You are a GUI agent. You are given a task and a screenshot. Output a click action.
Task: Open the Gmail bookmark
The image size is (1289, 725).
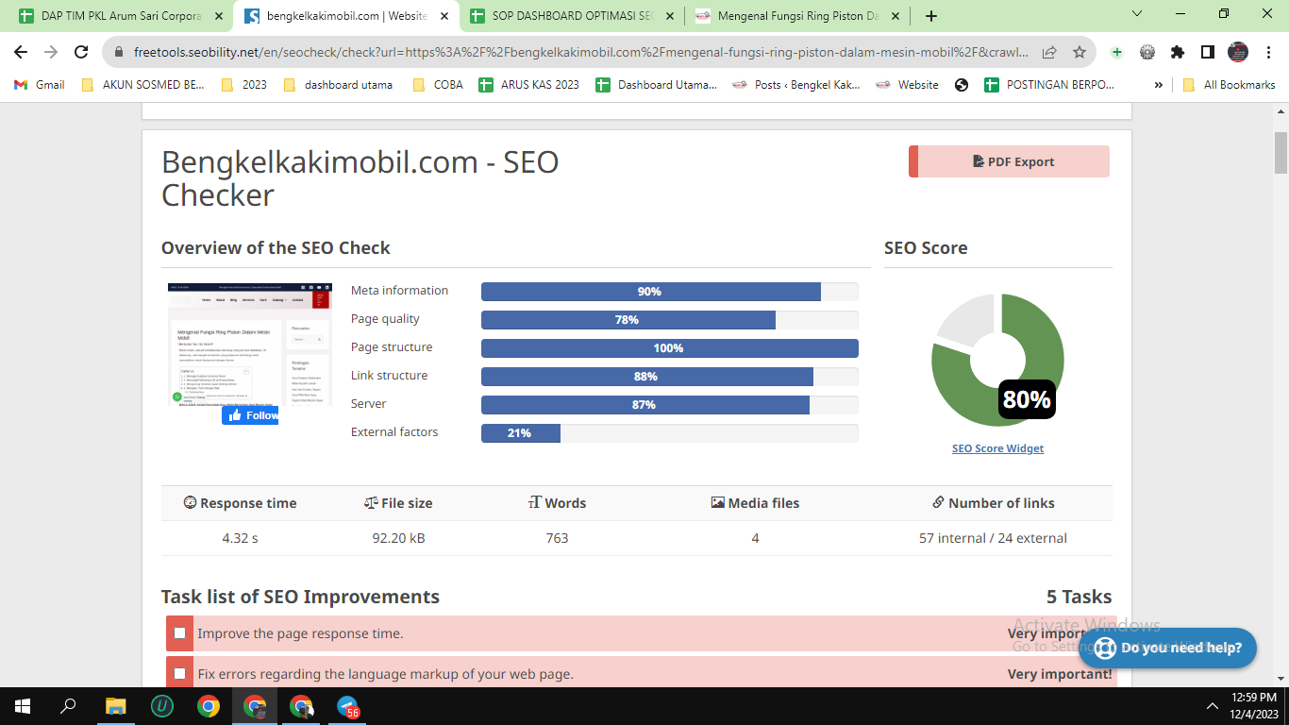pos(40,85)
